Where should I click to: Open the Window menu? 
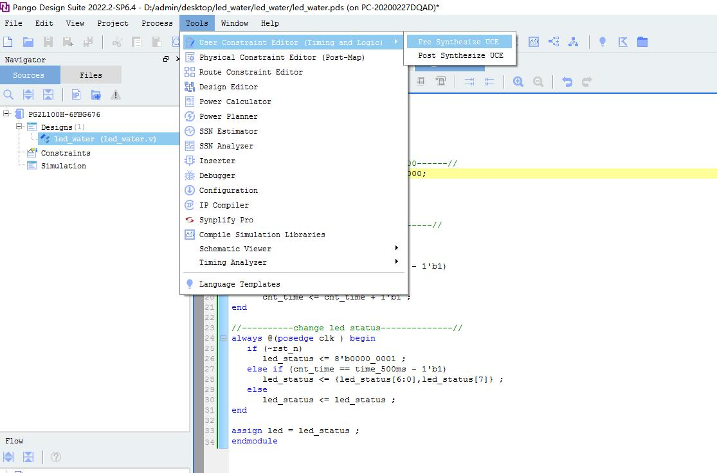(x=235, y=23)
